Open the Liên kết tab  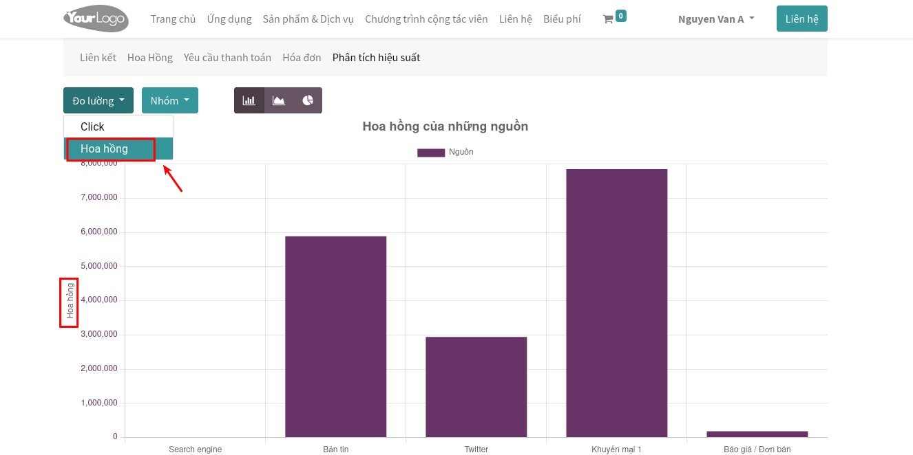pos(98,58)
